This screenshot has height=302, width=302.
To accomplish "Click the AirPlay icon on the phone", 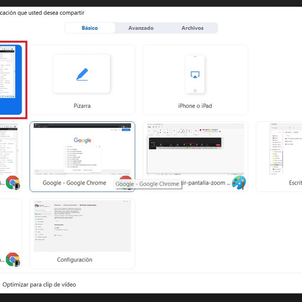I will click(195, 75).
